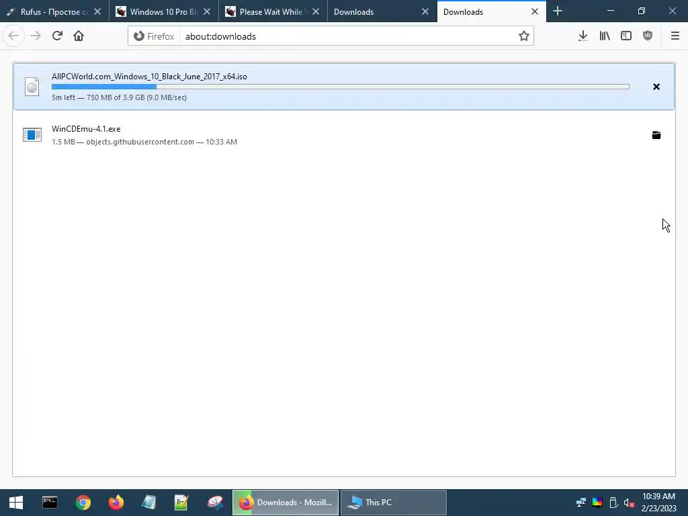Open uBlock Origin extension icon

648,36
